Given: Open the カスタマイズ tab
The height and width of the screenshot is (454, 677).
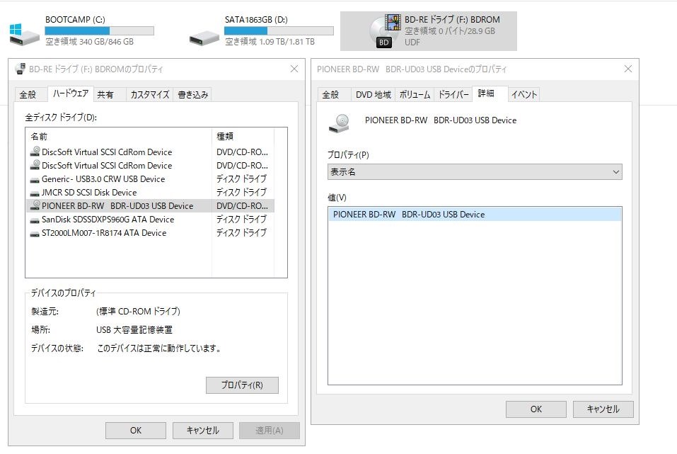Looking at the screenshot, I should click(x=149, y=95).
